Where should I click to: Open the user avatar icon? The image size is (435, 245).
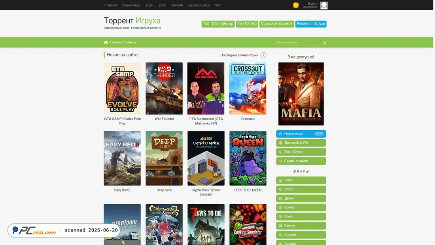324,5
